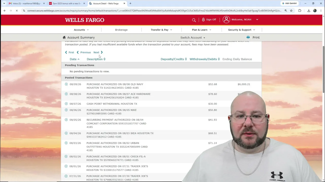Open the browser downloads panel

[x=309, y=11]
